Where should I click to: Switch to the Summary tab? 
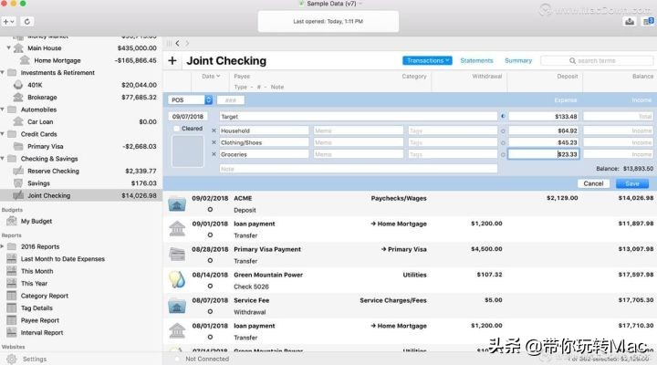518,61
